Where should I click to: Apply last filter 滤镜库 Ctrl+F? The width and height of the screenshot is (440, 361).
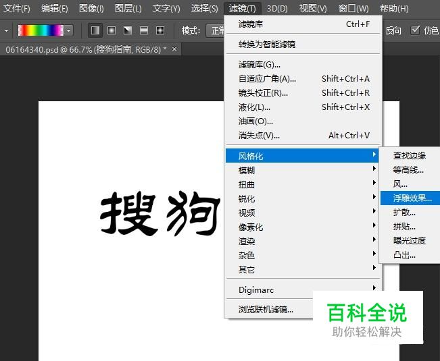coord(304,24)
